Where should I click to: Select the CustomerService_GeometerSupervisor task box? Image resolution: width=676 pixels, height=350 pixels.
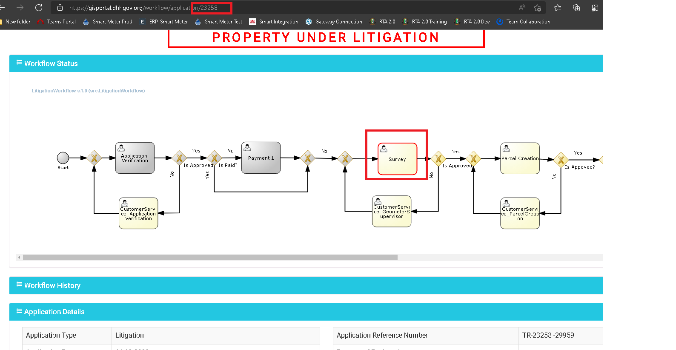[x=392, y=211]
